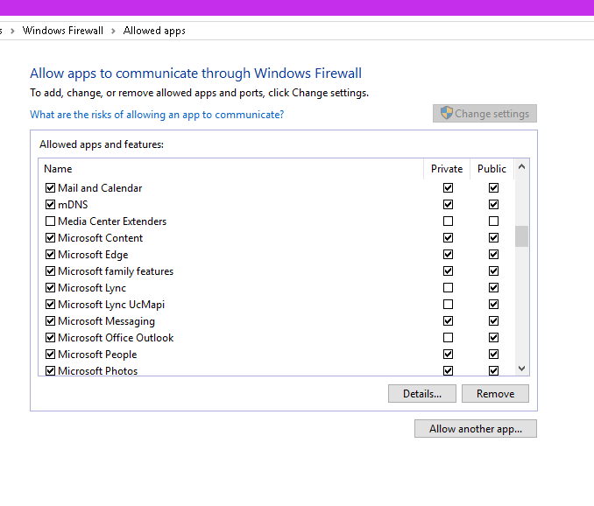594x506 pixels.
Task: Toggle Private for Microsoft Photos
Action: [449, 370]
